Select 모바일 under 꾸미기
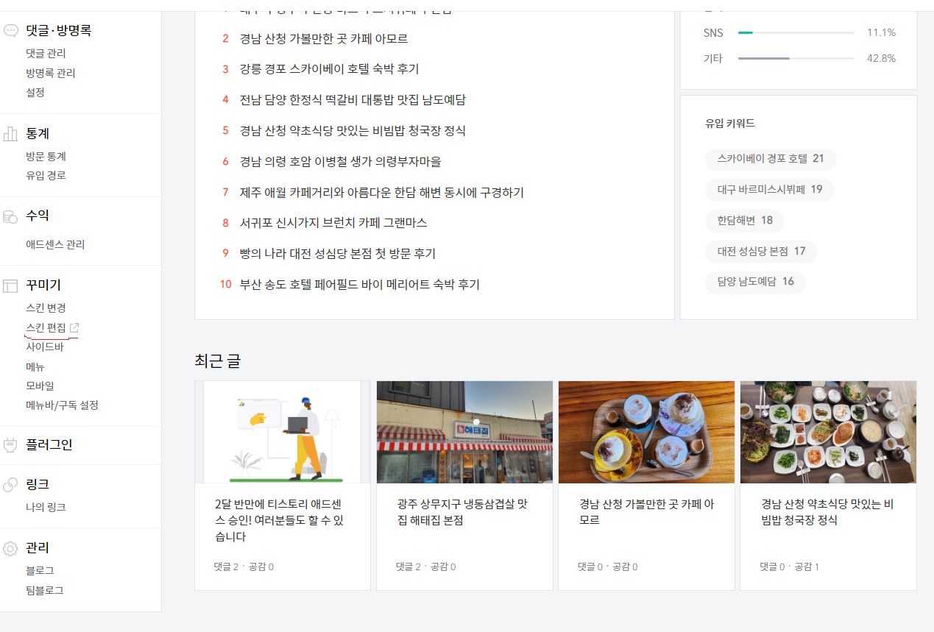 coord(40,386)
